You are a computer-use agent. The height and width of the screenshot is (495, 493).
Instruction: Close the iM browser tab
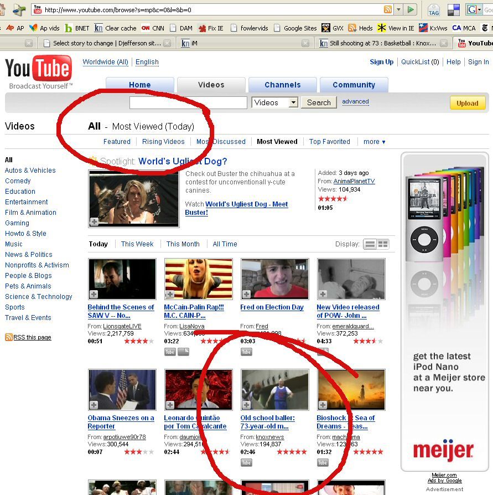(305, 43)
